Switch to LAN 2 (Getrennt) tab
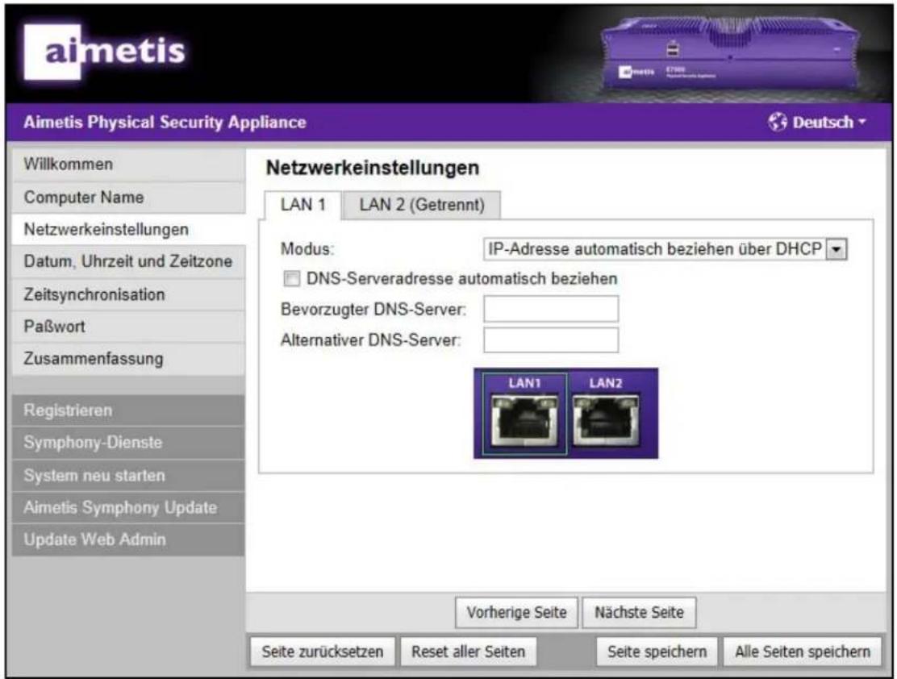The height and width of the screenshot is (679, 897). pyautogui.click(x=422, y=205)
